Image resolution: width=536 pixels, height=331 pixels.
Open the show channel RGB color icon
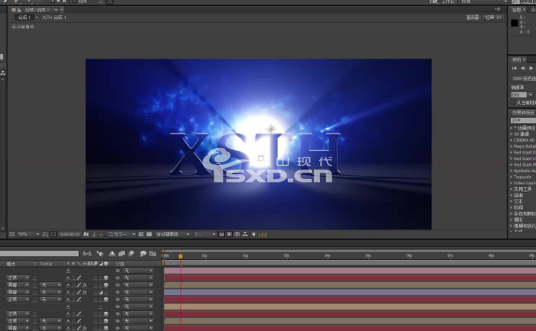pos(102,235)
